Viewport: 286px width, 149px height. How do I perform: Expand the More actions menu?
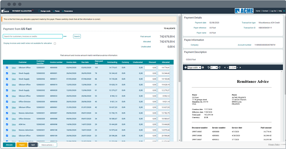(48, 145)
